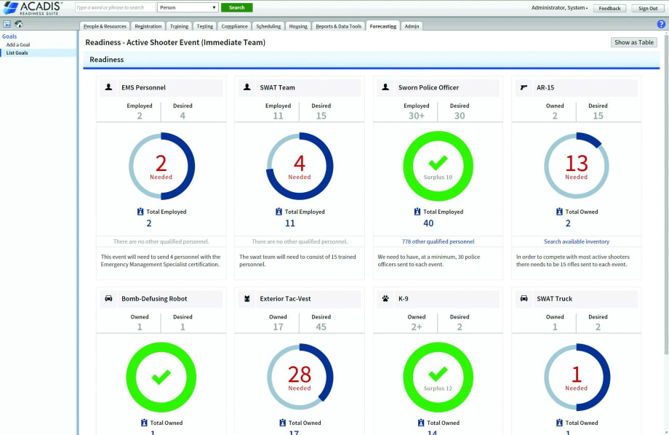Select the Scheduling tab
The image size is (669, 435).
268,26
